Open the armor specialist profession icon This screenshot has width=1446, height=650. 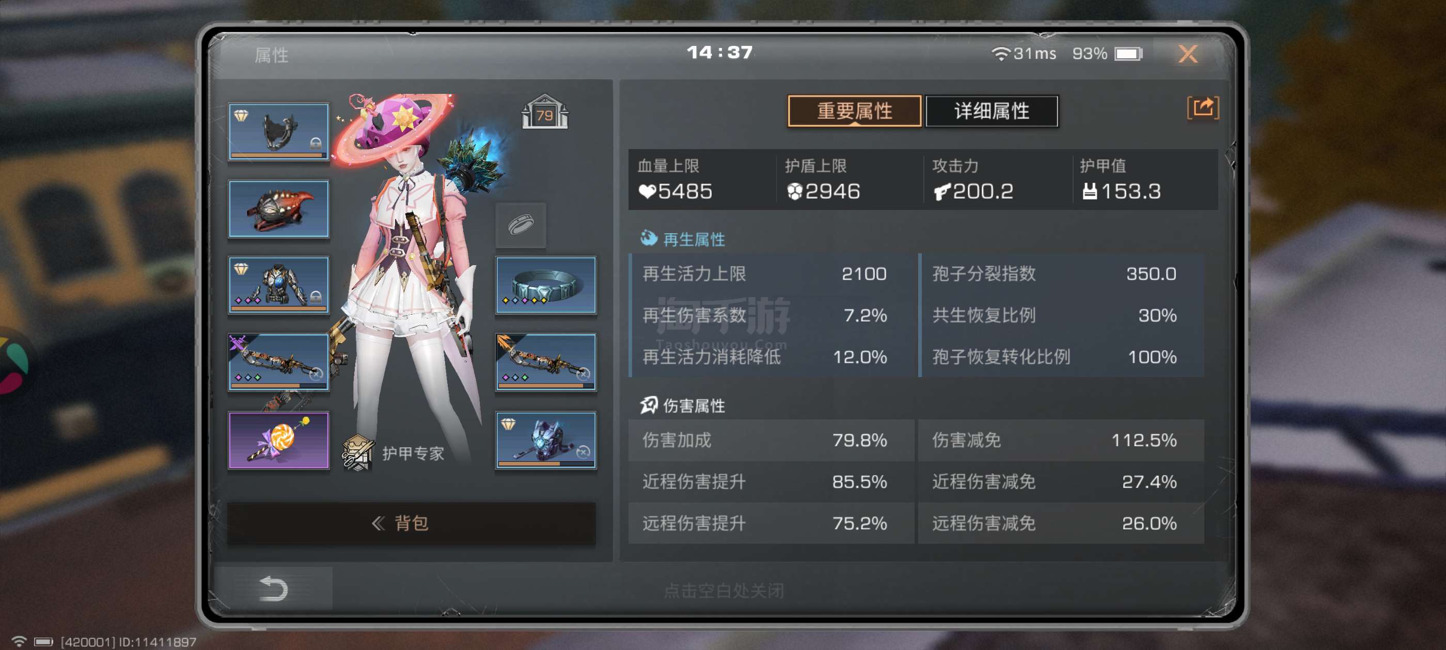(x=357, y=453)
